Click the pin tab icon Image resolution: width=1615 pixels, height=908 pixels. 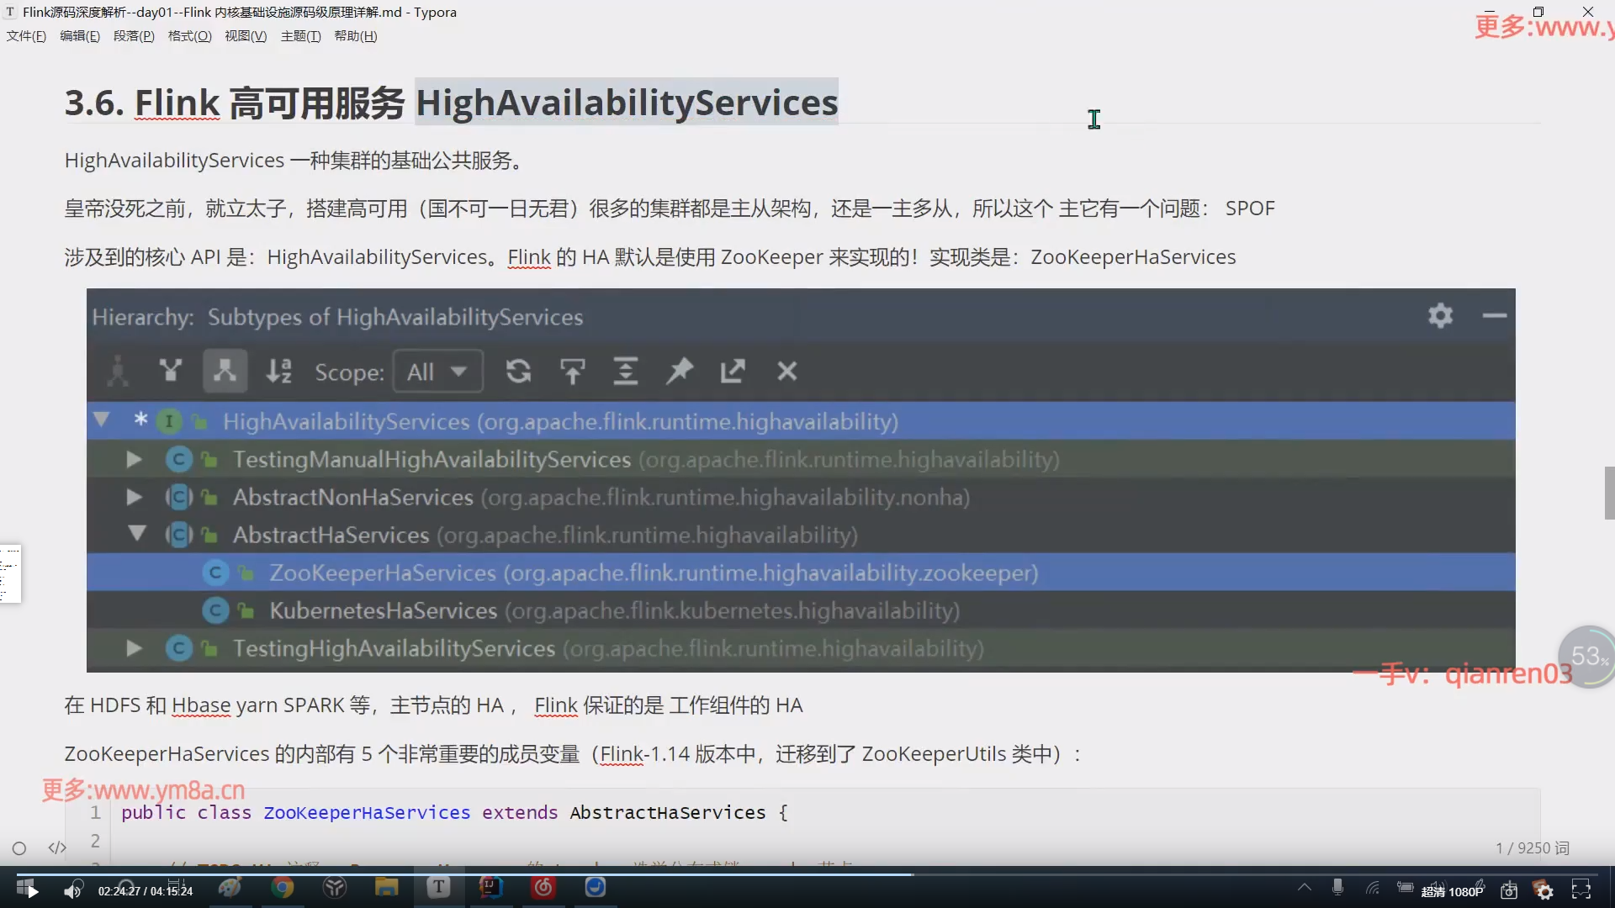(680, 371)
